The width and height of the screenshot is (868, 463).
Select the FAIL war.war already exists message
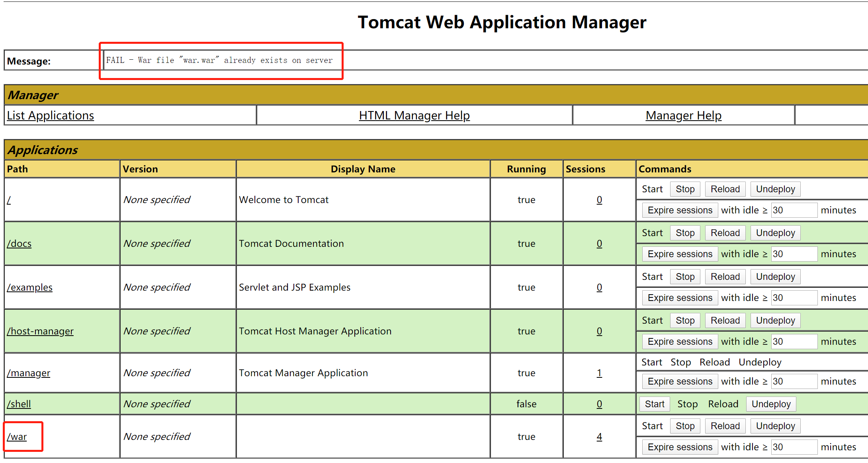[x=219, y=60]
